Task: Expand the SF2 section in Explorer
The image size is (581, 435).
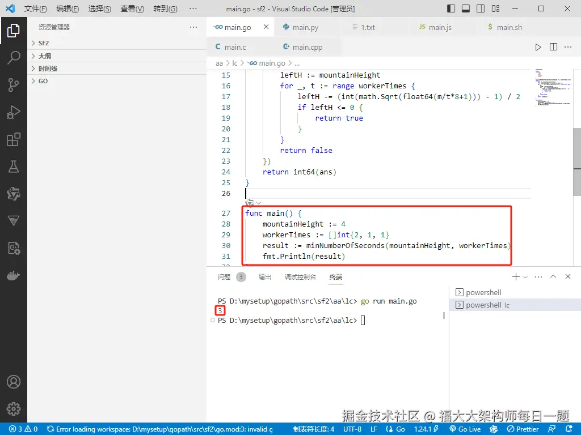Action: (117, 43)
